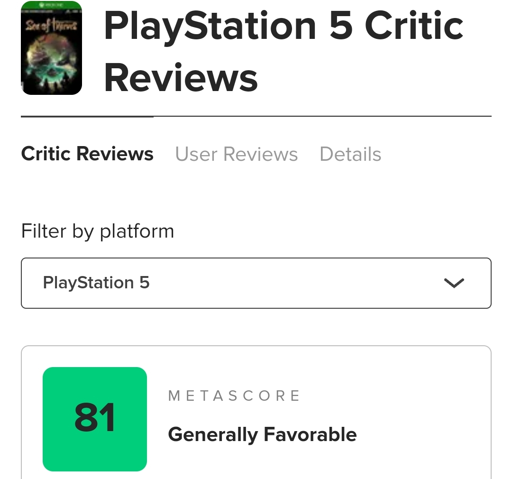Open the Details tab
This screenshot has width=512, height=479.
350,154
